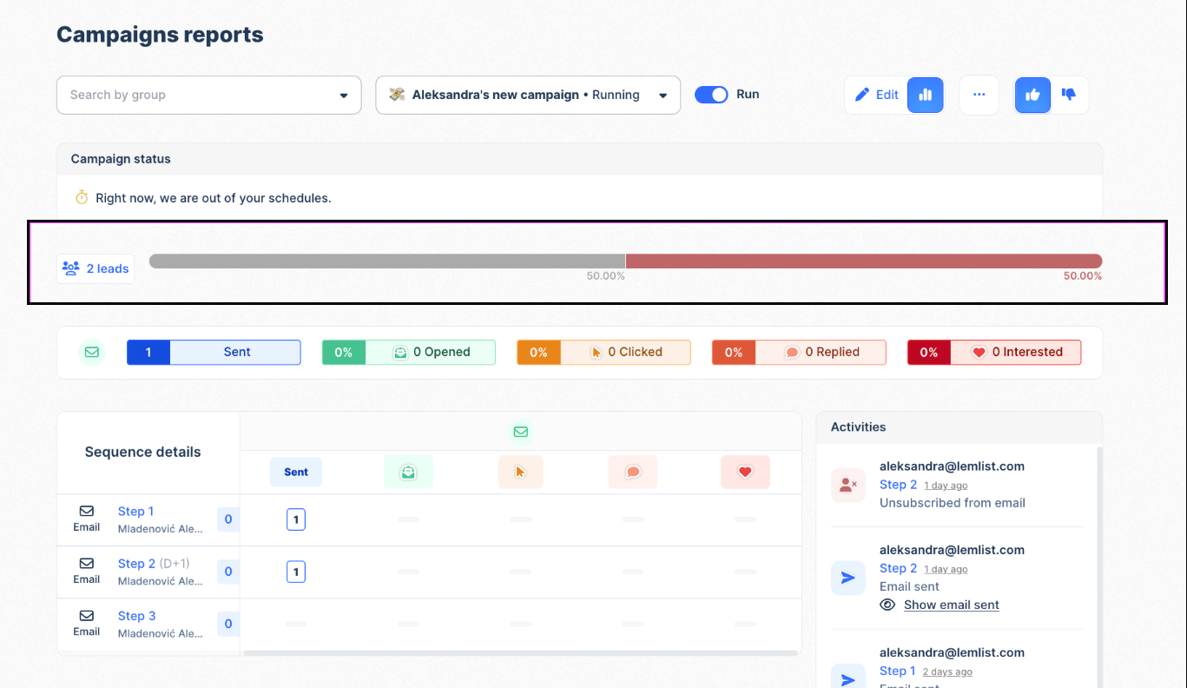Click the clicked cursor icon column header
This screenshot has height=688, width=1187.
(520, 472)
